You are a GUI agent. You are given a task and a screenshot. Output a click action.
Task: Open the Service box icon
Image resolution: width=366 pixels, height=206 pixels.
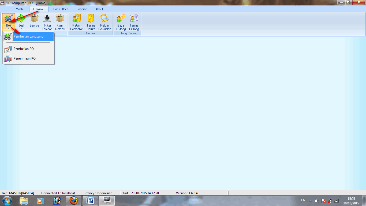pyautogui.click(x=34, y=19)
